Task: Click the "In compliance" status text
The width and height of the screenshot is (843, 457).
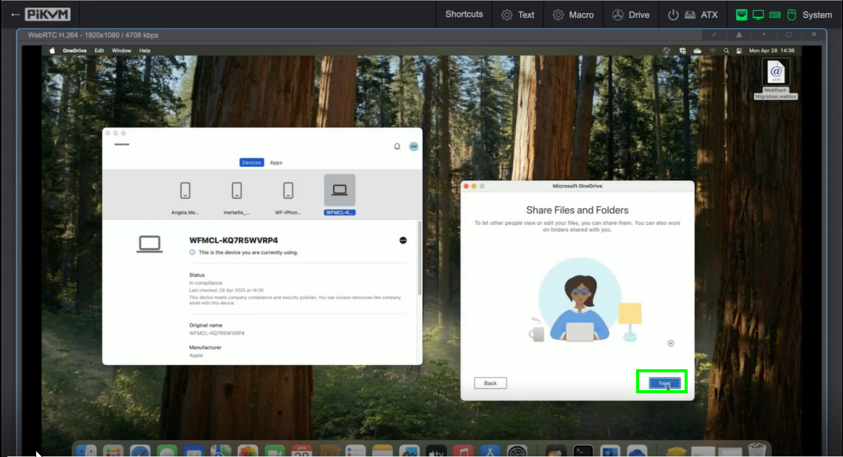Action: (x=206, y=283)
